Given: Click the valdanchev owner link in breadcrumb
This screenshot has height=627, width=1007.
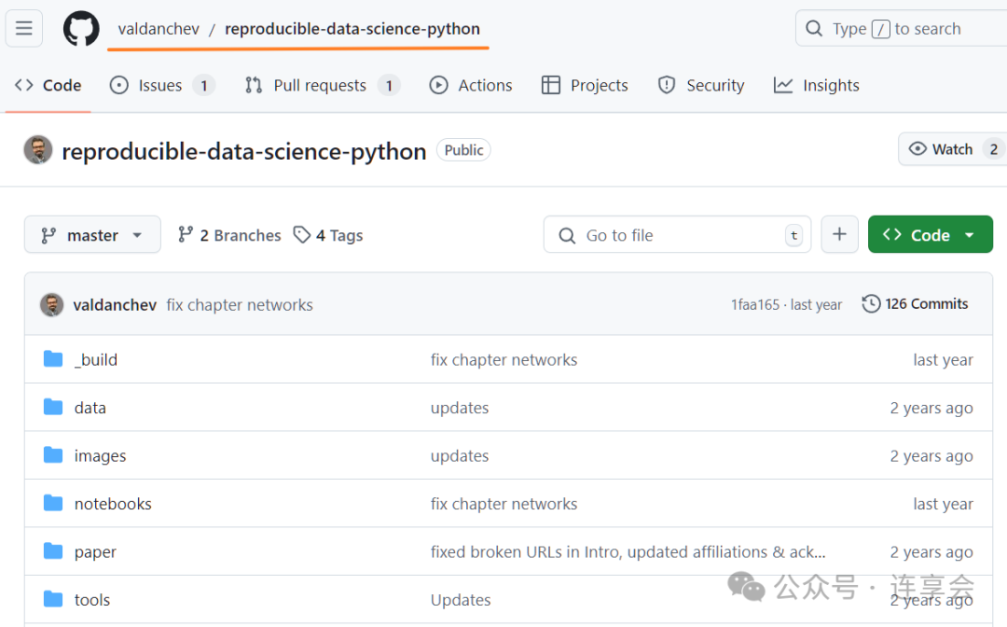Looking at the screenshot, I should click(x=159, y=29).
